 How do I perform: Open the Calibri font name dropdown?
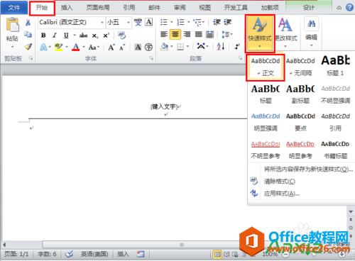(x=102, y=23)
